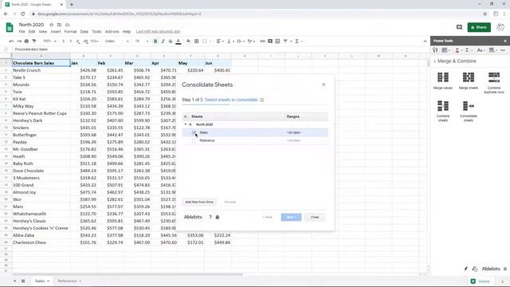The width and height of the screenshot is (510, 287).
Task: Open horizontal align dropdown
Action: pyautogui.click(x=220, y=41)
